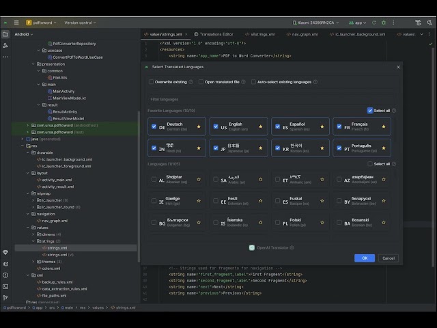Click help icon next to Auto-select existing languages

pos(315,82)
